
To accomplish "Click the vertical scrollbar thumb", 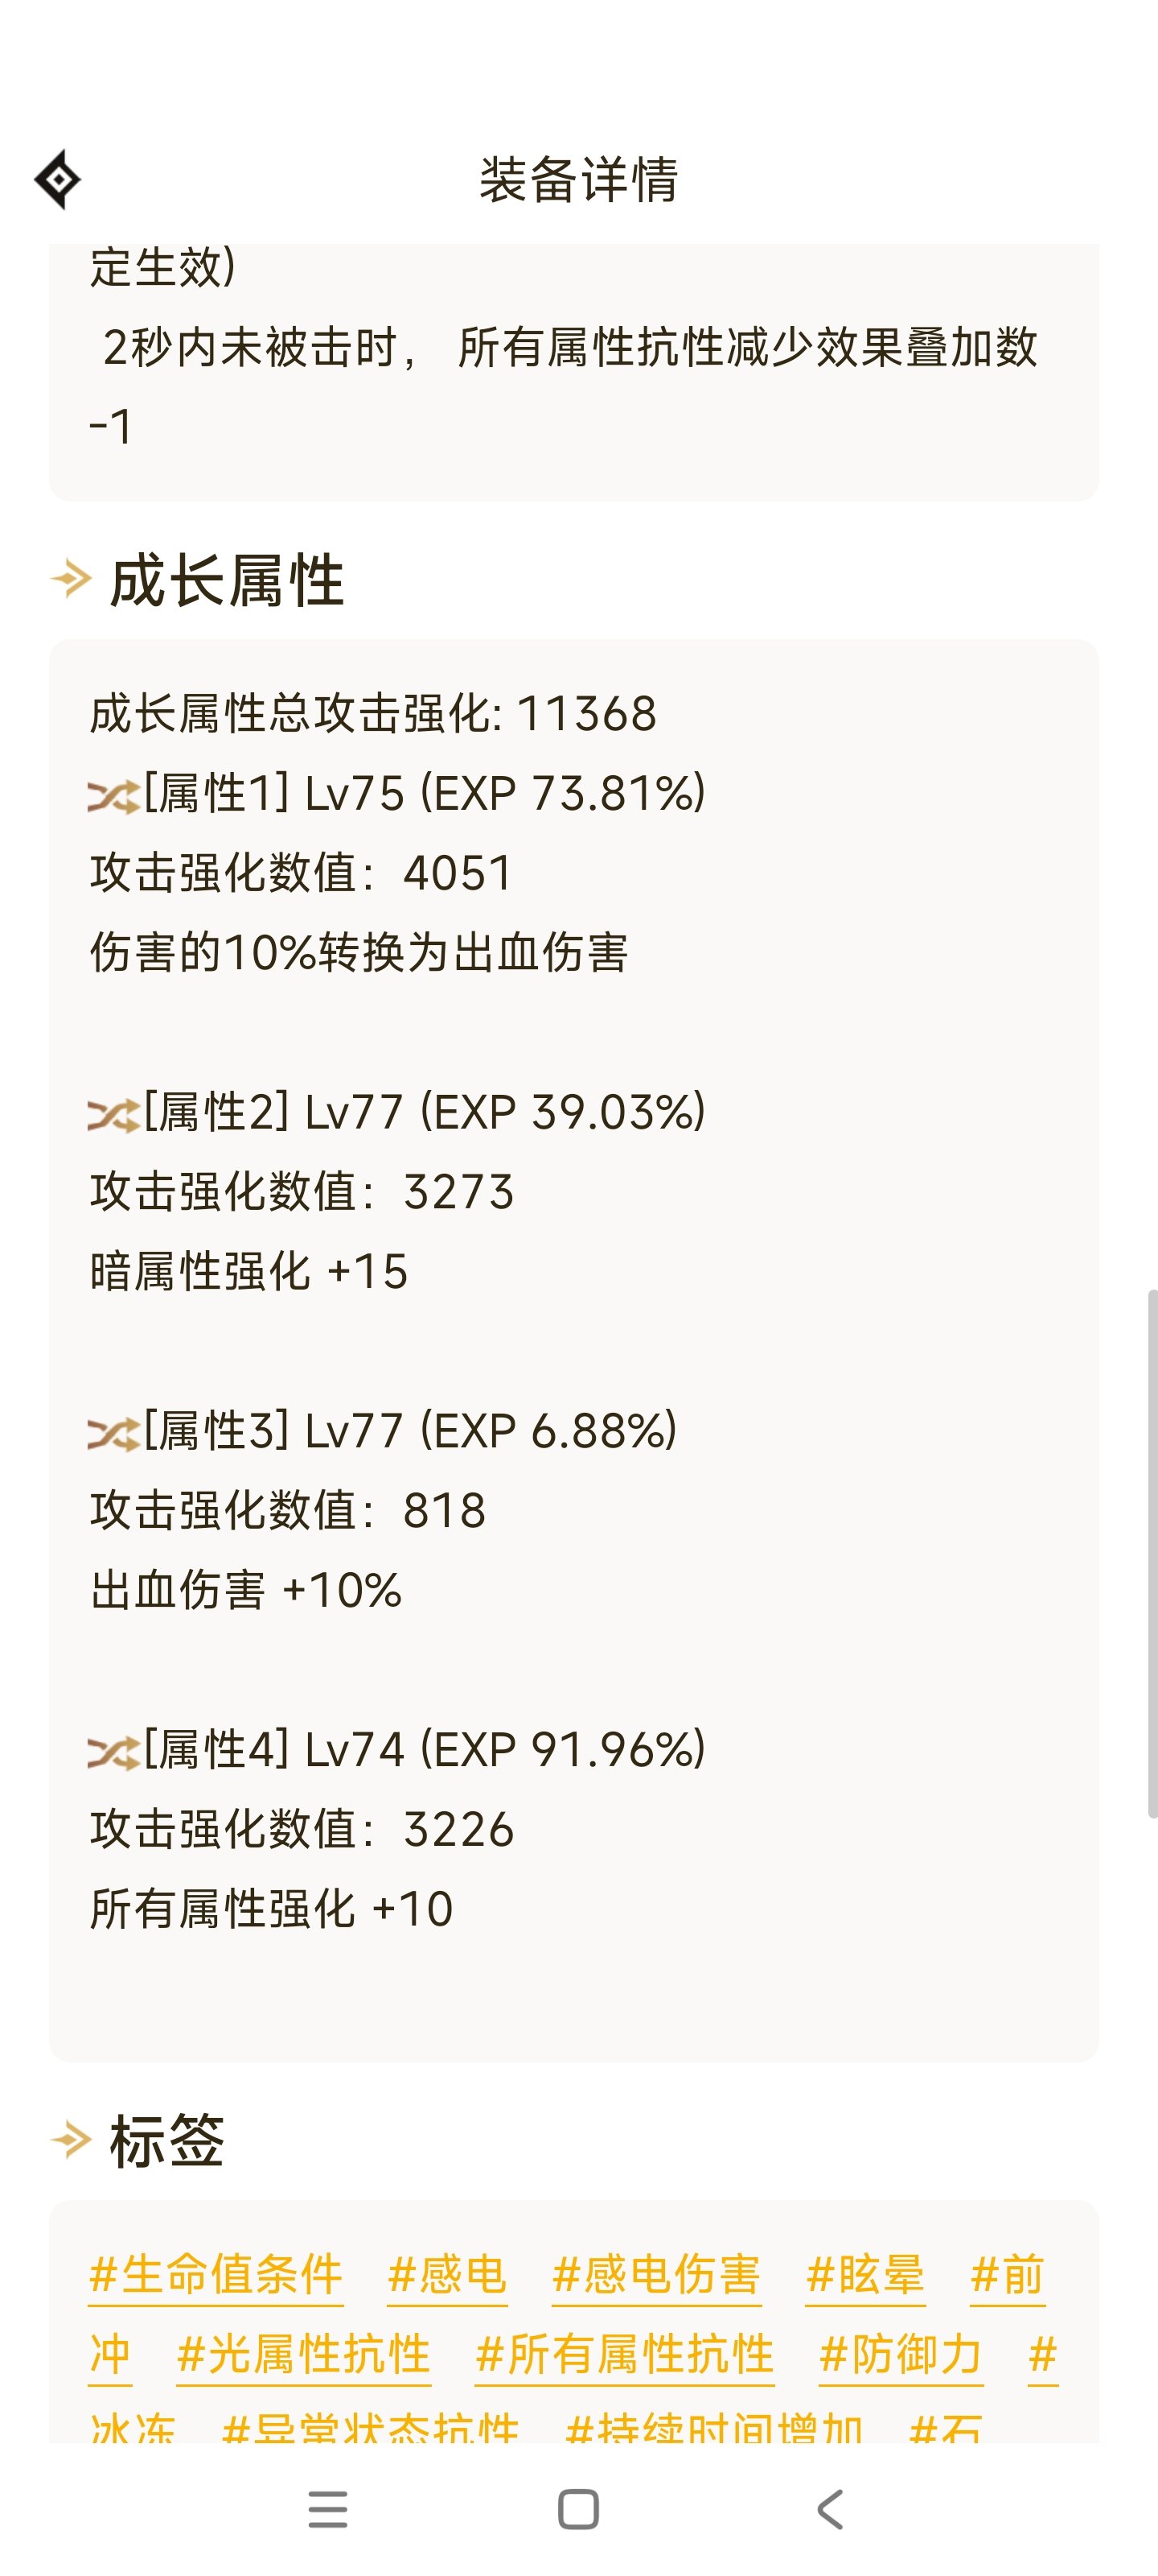I will 1152,1553.
